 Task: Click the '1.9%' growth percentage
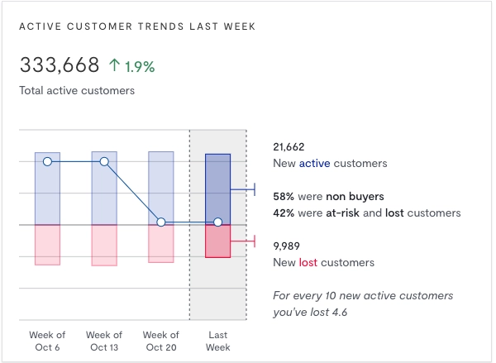coord(140,65)
